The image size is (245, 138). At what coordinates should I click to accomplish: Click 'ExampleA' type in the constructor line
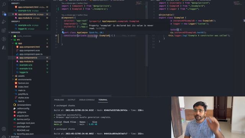pos(105,36)
